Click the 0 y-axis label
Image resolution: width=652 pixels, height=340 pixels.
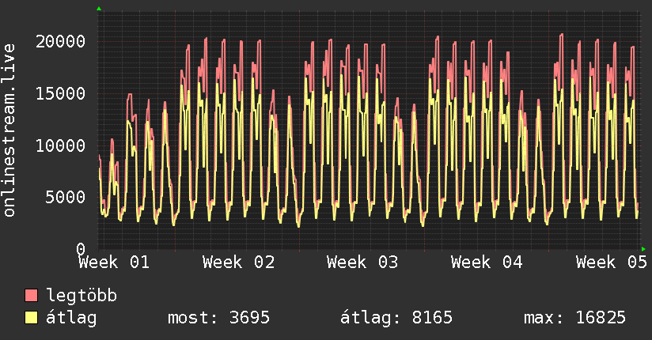pos(81,249)
